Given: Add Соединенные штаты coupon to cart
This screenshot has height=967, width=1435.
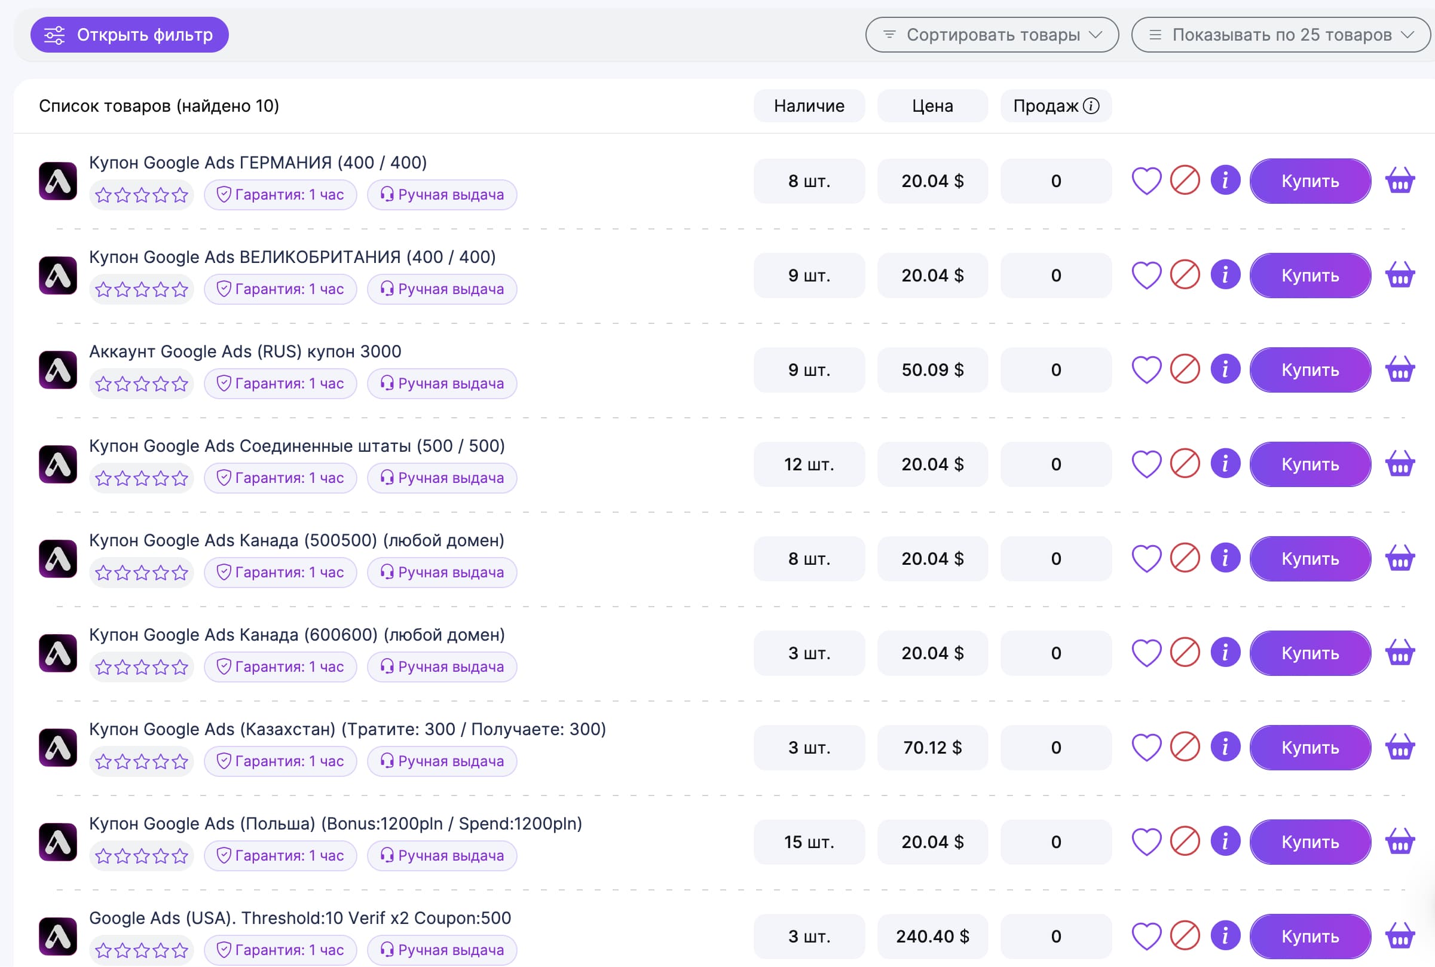Looking at the screenshot, I should tap(1400, 464).
